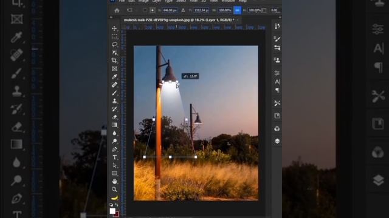Open the Image menu

[143, 1]
